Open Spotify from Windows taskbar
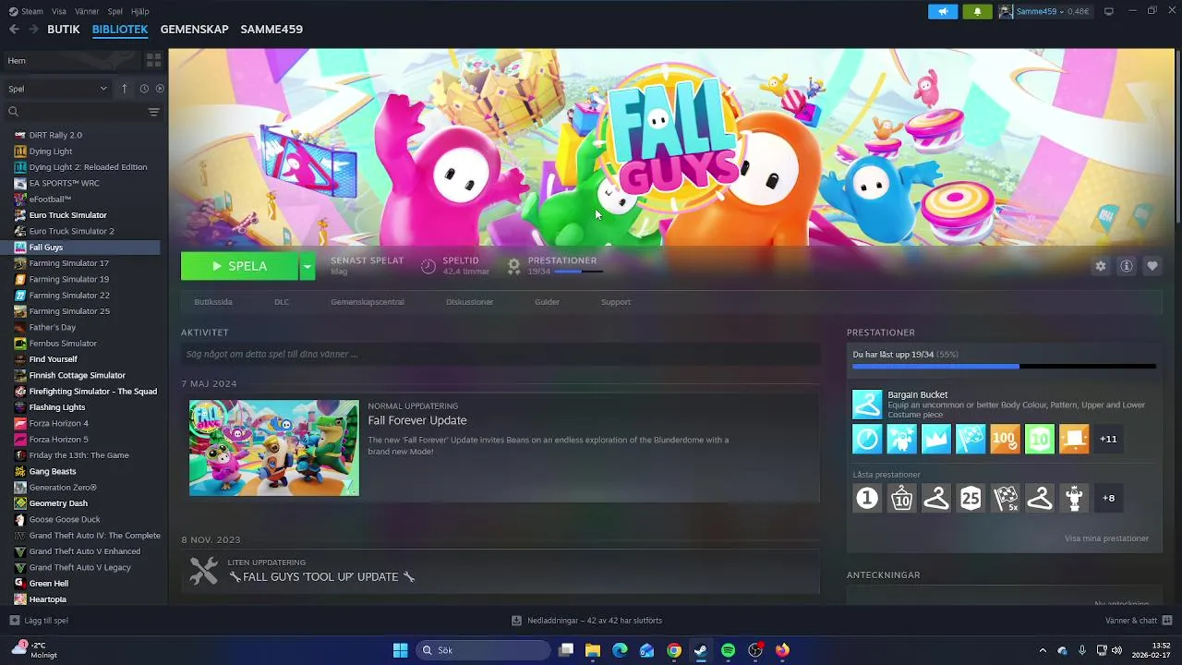This screenshot has width=1182, height=665. (728, 650)
